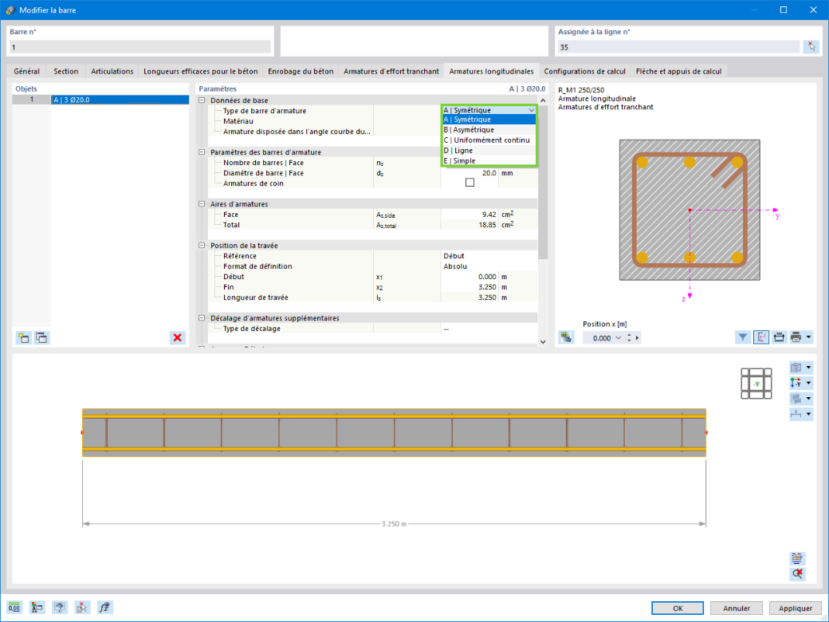Collapse the Données de base section
The image size is (829, 622).
(202, 100)
